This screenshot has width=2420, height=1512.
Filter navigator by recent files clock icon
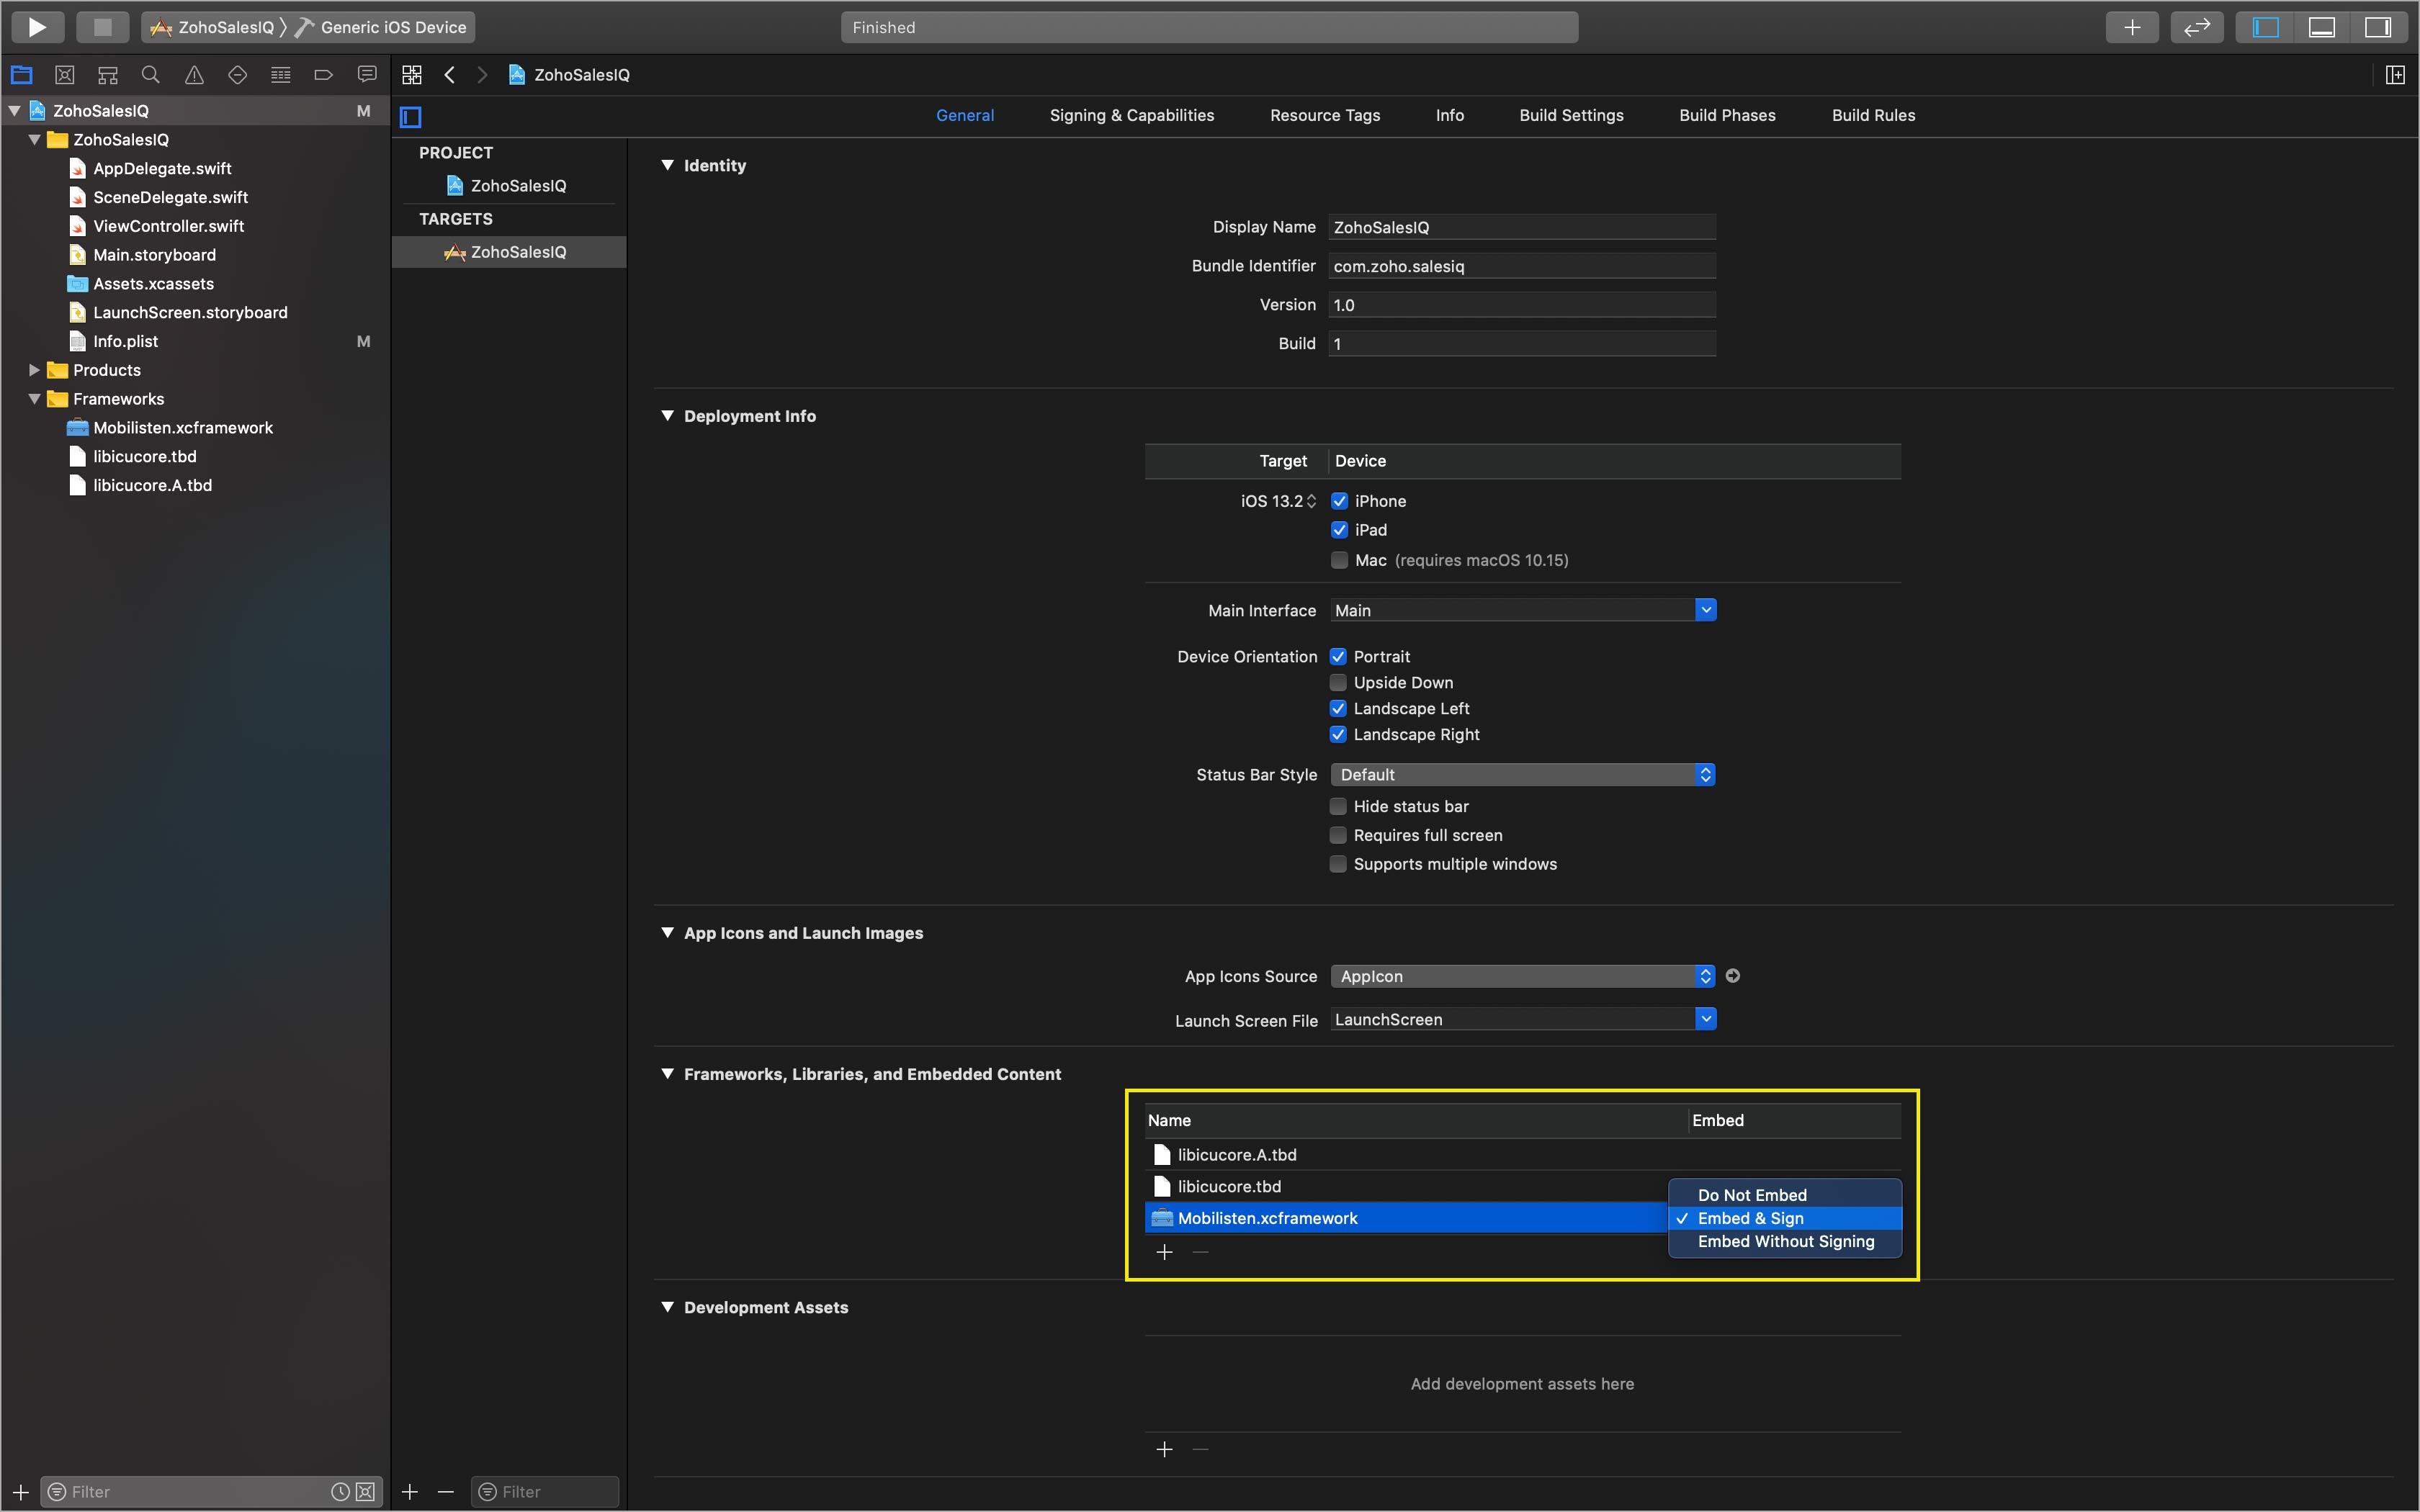pos(340,1492)
